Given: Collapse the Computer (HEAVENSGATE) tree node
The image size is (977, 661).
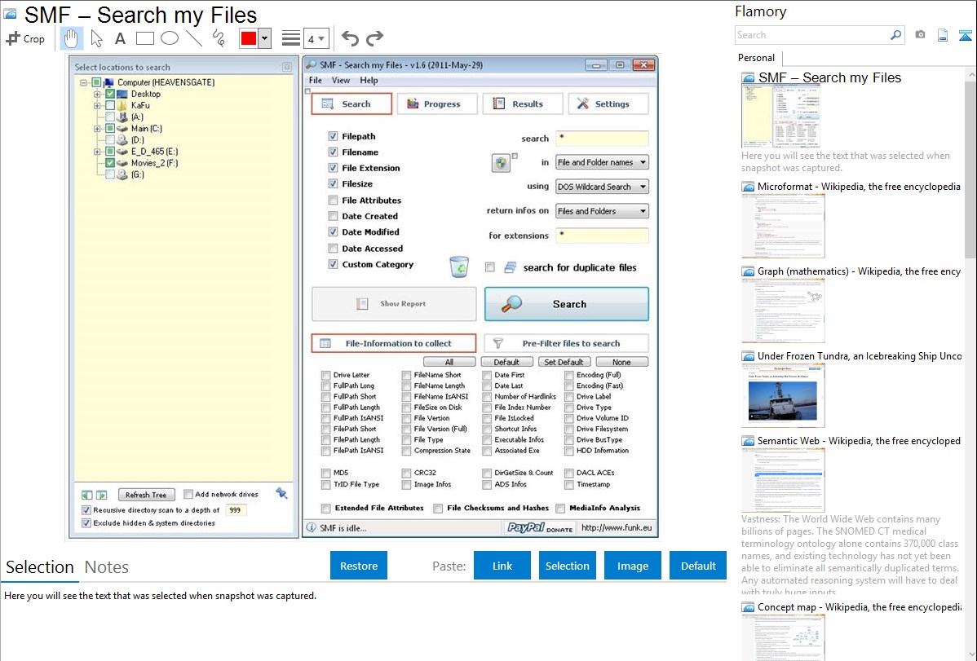Looking at the screenshot, I should [83, 82].
